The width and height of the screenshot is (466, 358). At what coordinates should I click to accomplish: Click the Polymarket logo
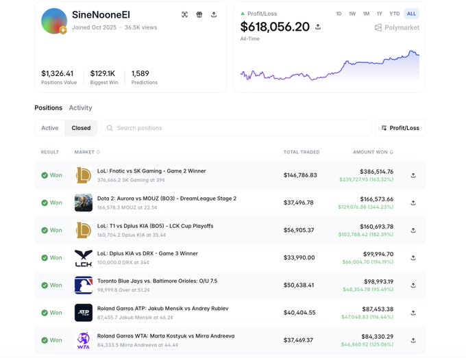point(397,27)
